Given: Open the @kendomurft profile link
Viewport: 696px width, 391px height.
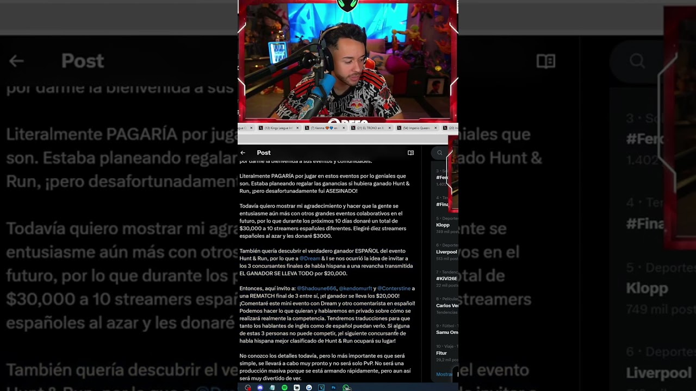Looking at the screenshot, I should pyautogui.click(x=356, y=288).
